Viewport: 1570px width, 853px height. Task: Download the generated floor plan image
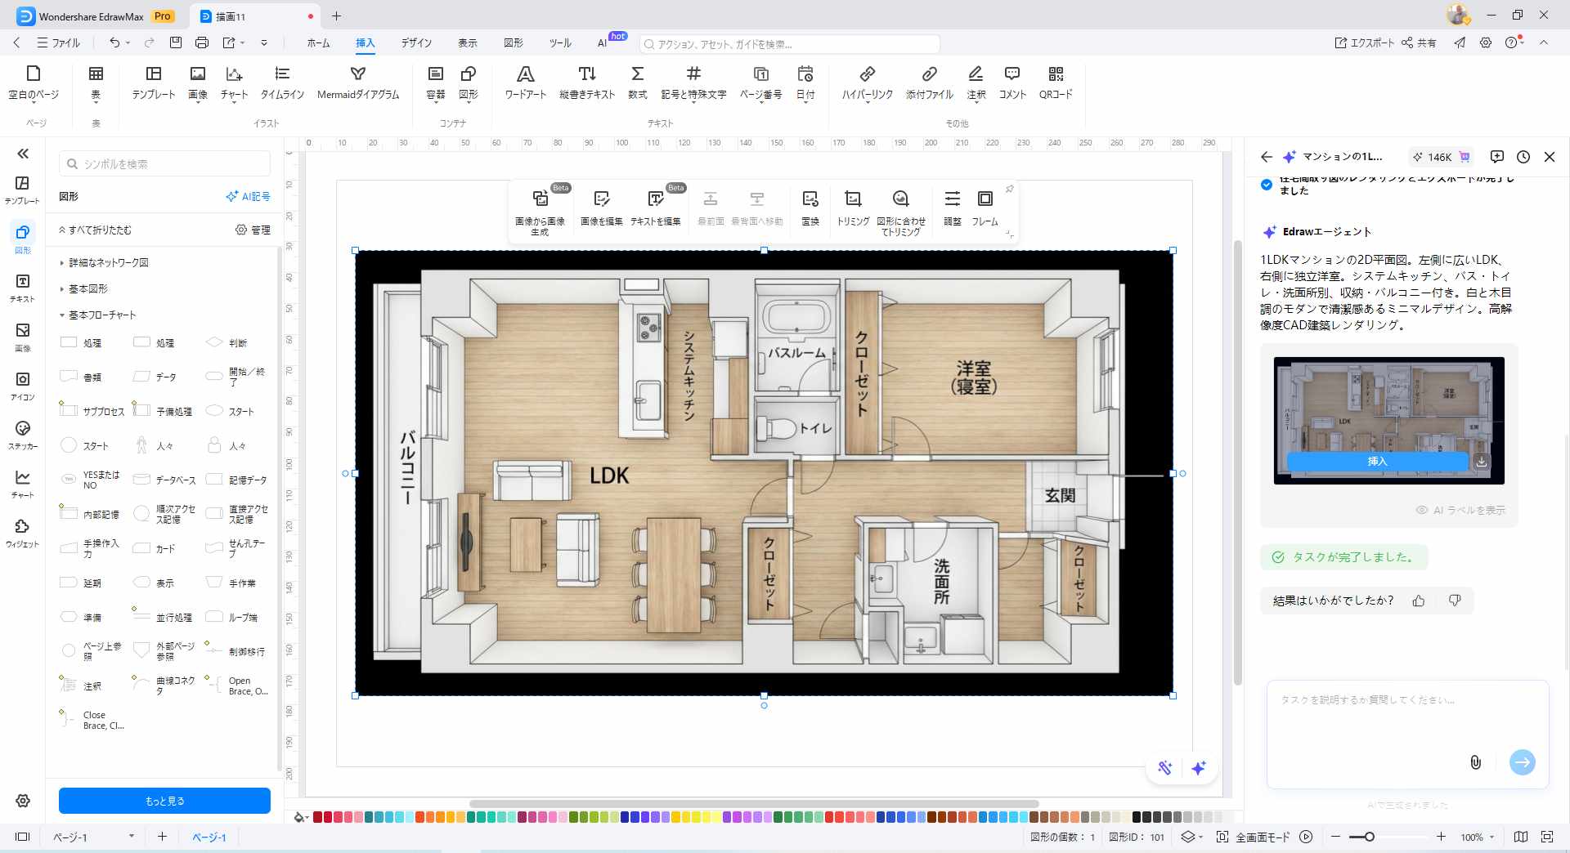click(x=1481, y=462)
